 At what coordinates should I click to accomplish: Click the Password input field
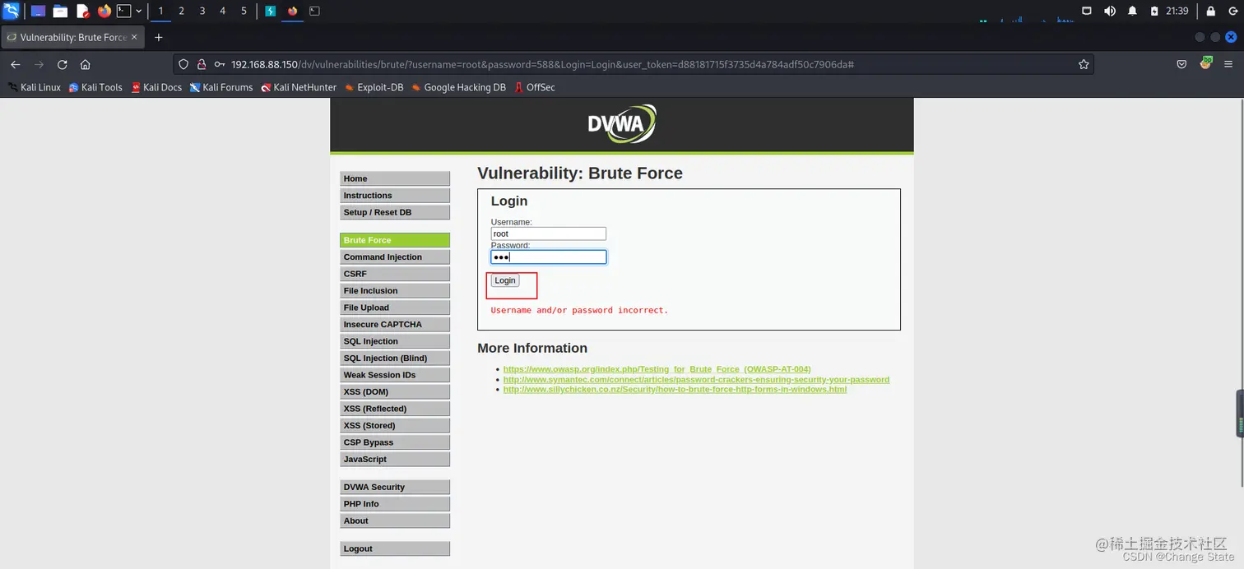[549, 257]
